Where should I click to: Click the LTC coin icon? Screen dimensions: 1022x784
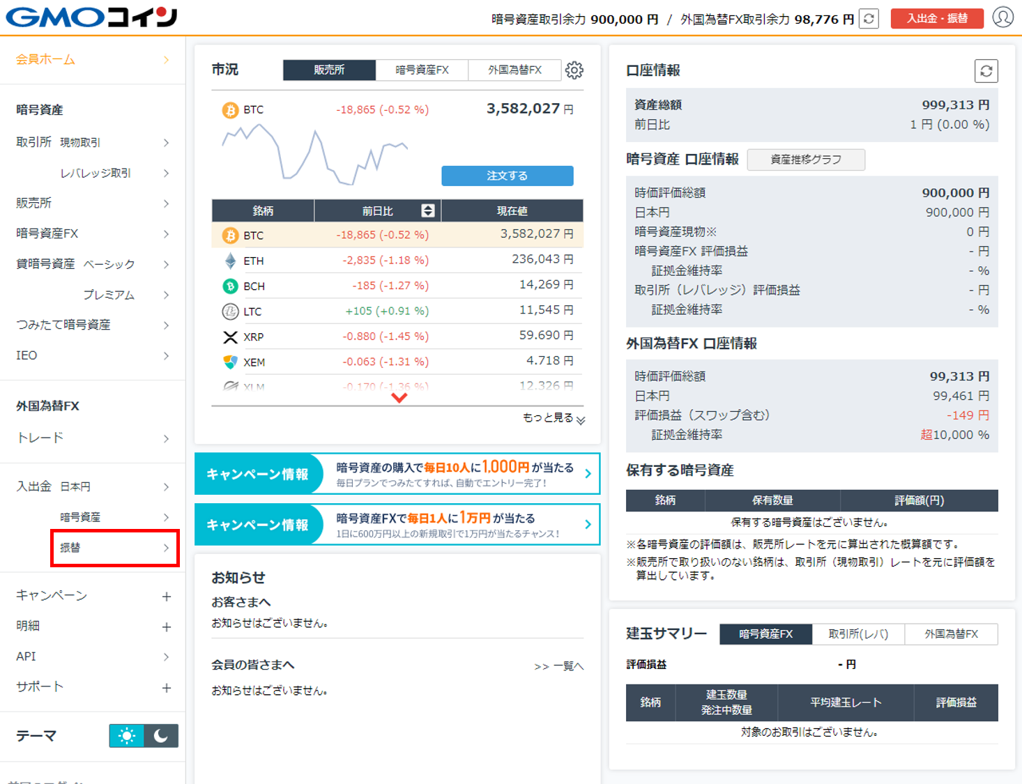click(230, 312)
